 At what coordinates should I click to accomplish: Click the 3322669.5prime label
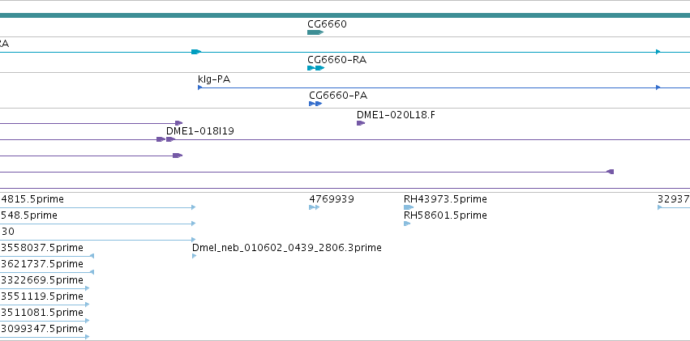coord(42,280)
